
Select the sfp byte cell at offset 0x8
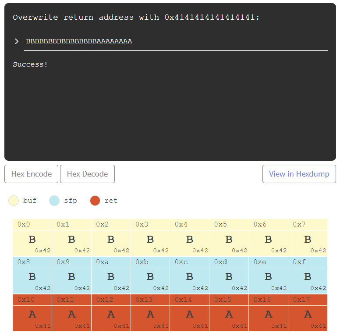(32, 275)
